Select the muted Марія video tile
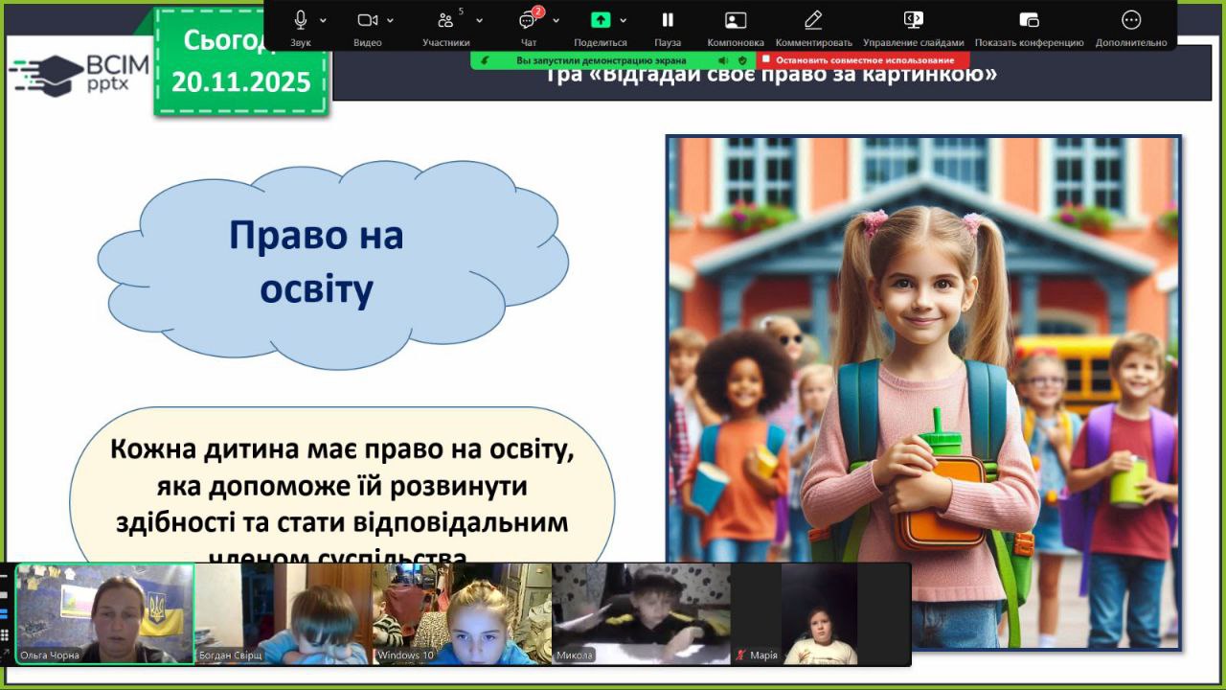This screenshot has height=690, width=1226. click(819, 613)
